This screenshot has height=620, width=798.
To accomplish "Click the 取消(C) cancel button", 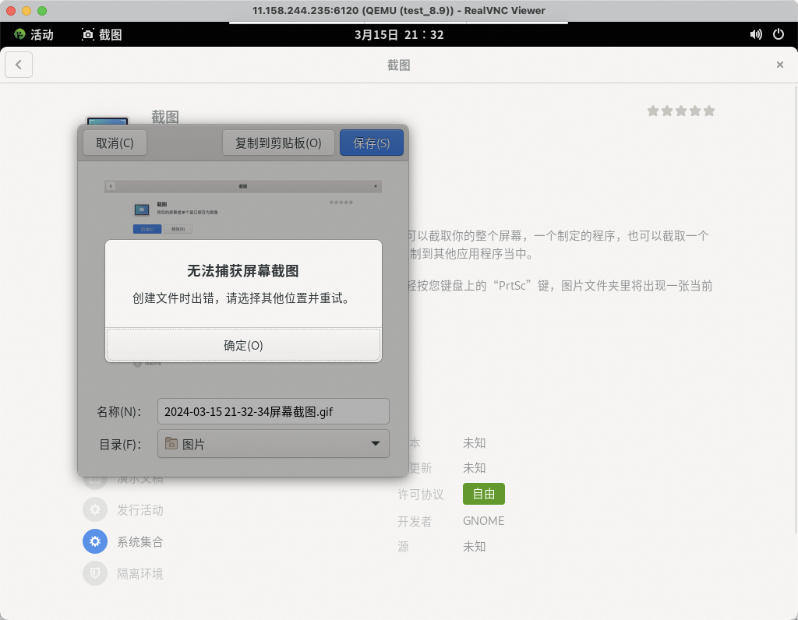I will (x=115, y=143).
